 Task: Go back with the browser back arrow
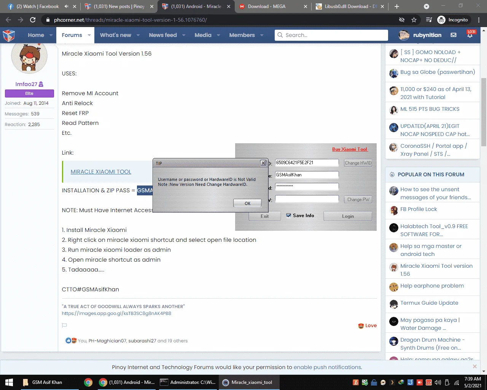coord(8,20)
